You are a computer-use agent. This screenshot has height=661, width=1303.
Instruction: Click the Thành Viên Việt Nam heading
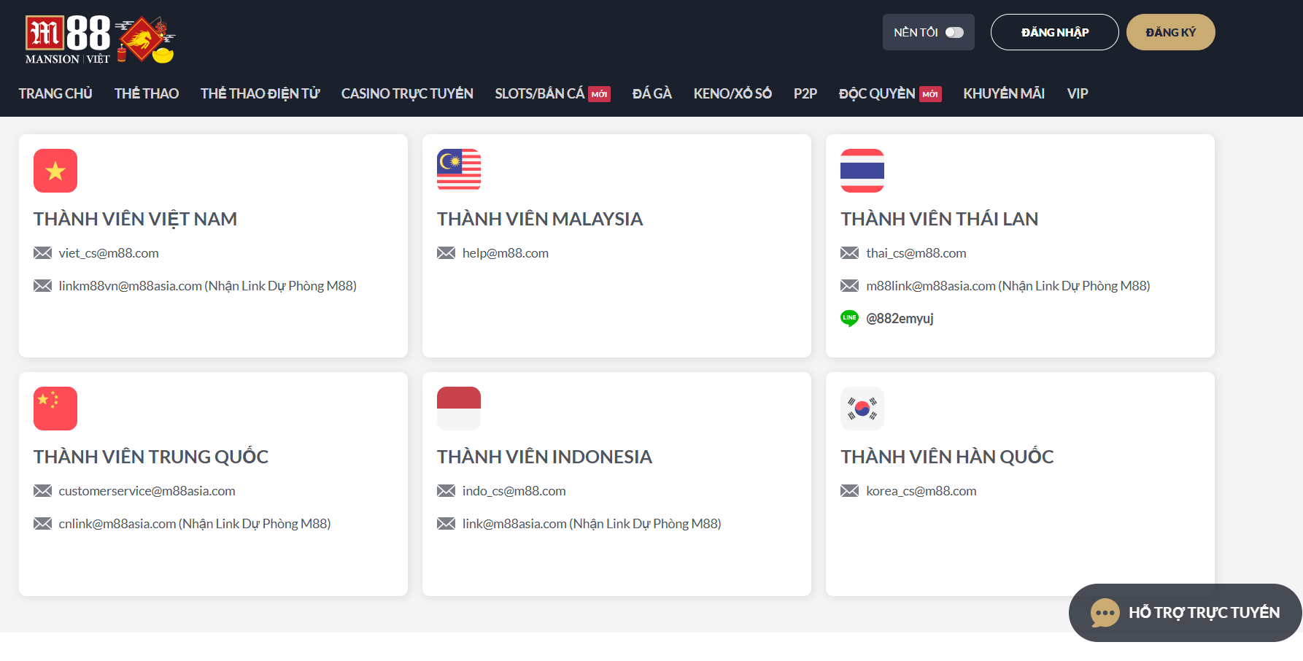click(135, 219)
